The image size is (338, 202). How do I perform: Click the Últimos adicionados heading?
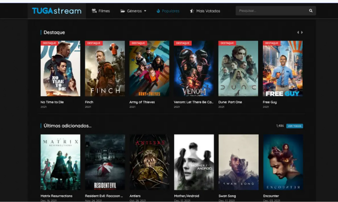pyautogui.click(x=68, y=126)
